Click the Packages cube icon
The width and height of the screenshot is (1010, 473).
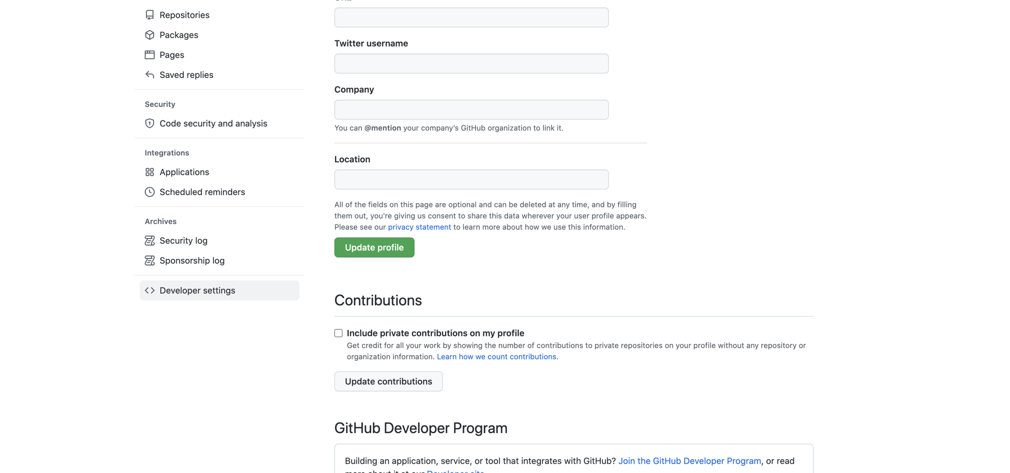click(x=149, y=35)
